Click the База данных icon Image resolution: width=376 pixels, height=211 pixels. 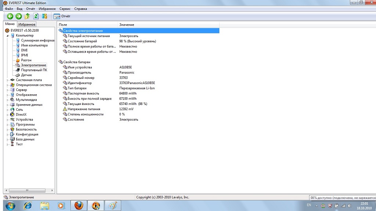point(12,139)
